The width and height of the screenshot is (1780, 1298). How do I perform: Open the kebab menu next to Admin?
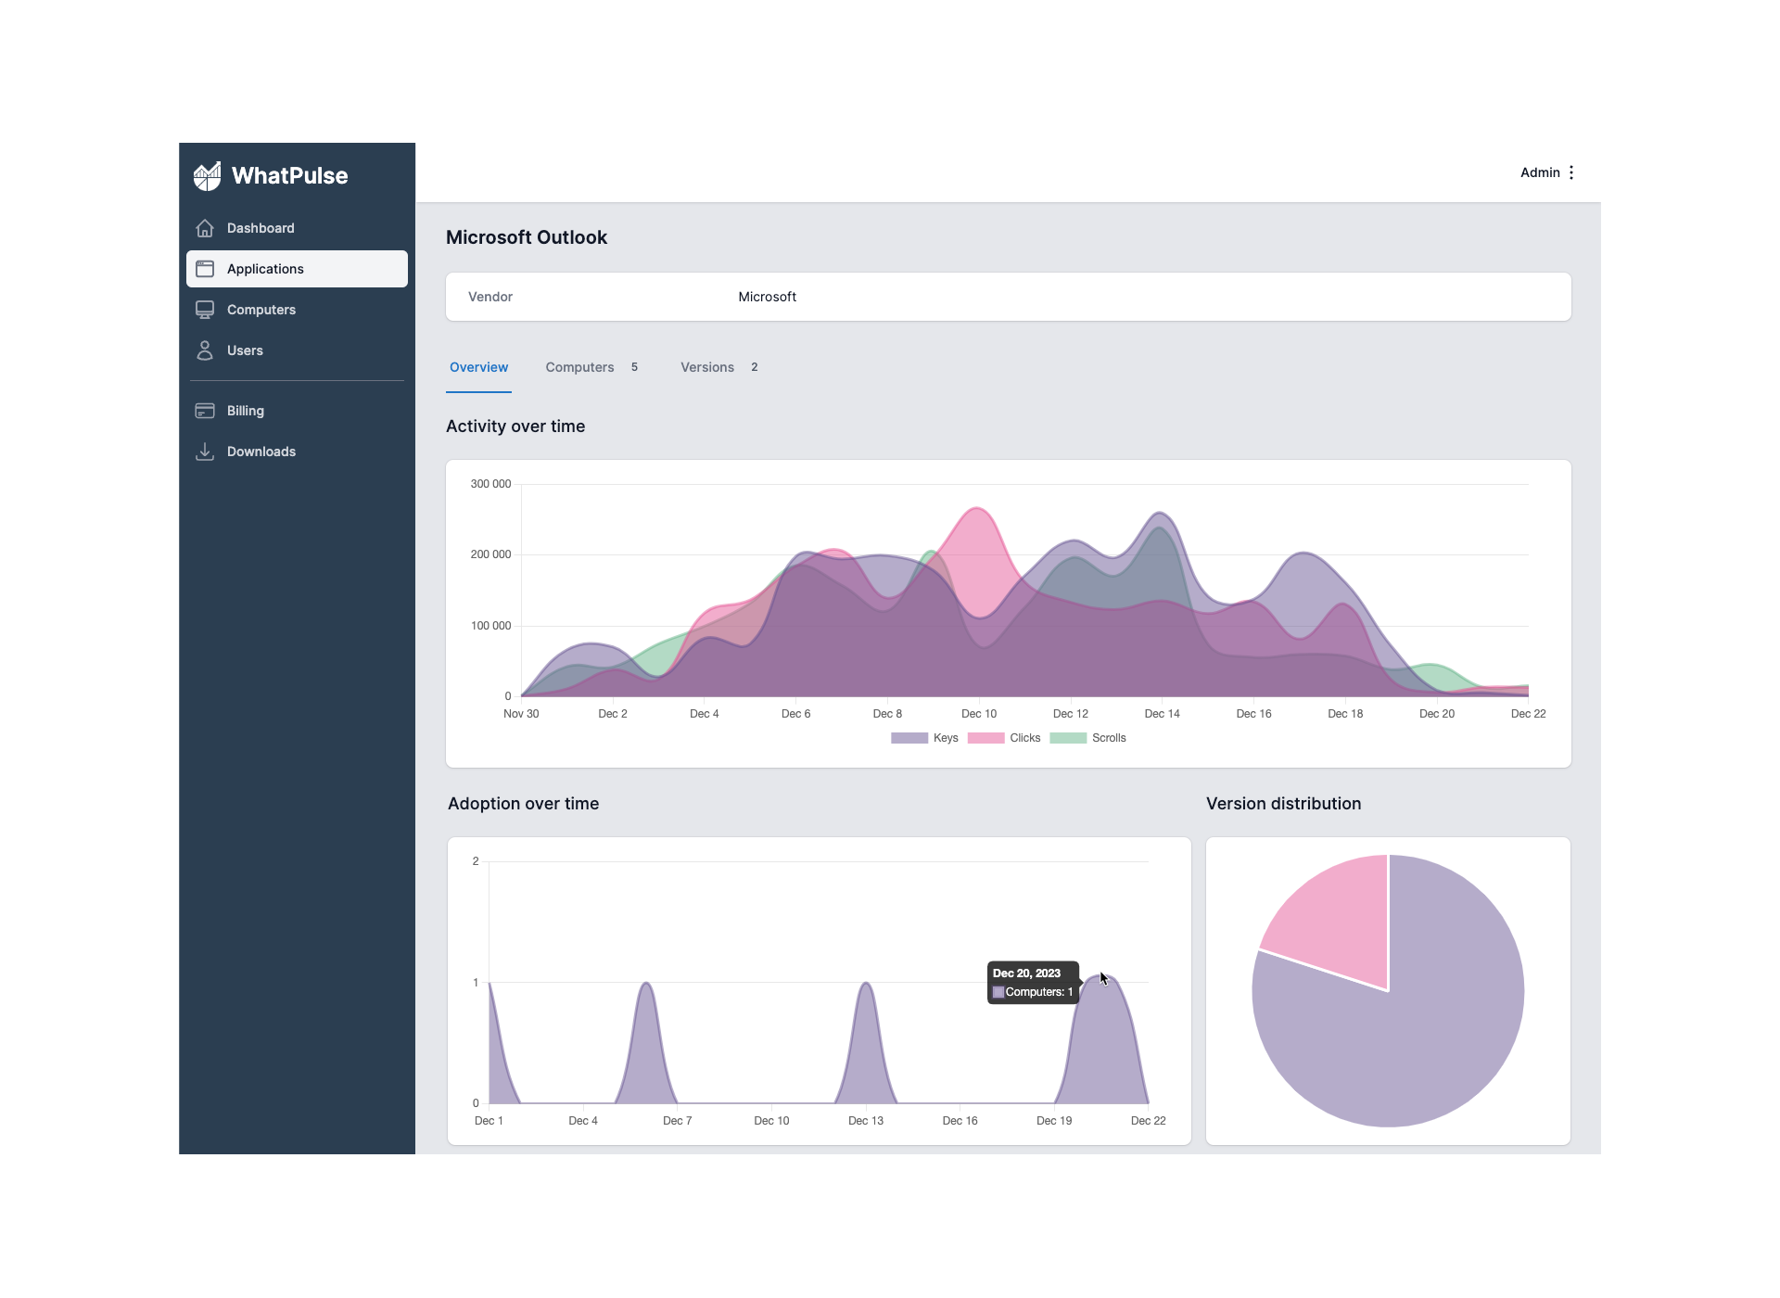pyautogui.click(x=1572, y=172)
